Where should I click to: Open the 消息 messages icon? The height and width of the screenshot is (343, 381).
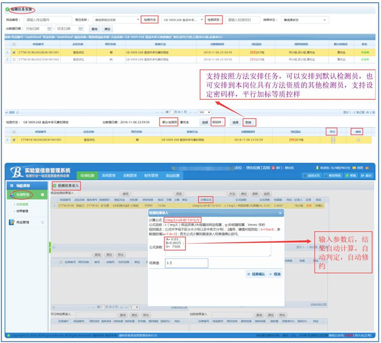(x=354, y=168)
